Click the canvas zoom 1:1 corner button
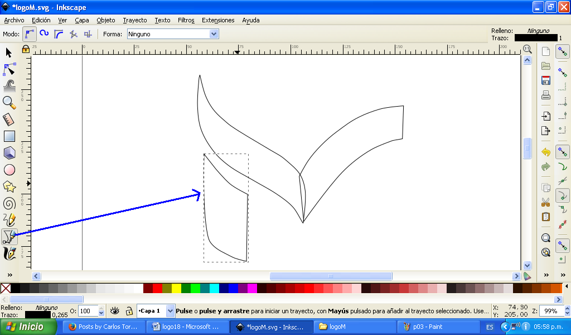Screen dimensions: 571x335 pyautogui.click(x=527, y=49)
